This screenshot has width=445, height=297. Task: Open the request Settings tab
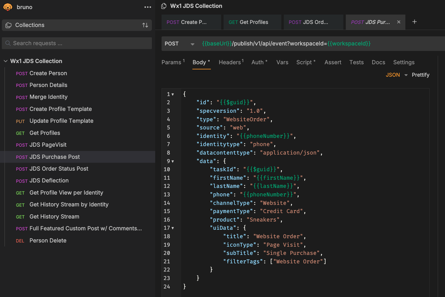coord(404,62)
